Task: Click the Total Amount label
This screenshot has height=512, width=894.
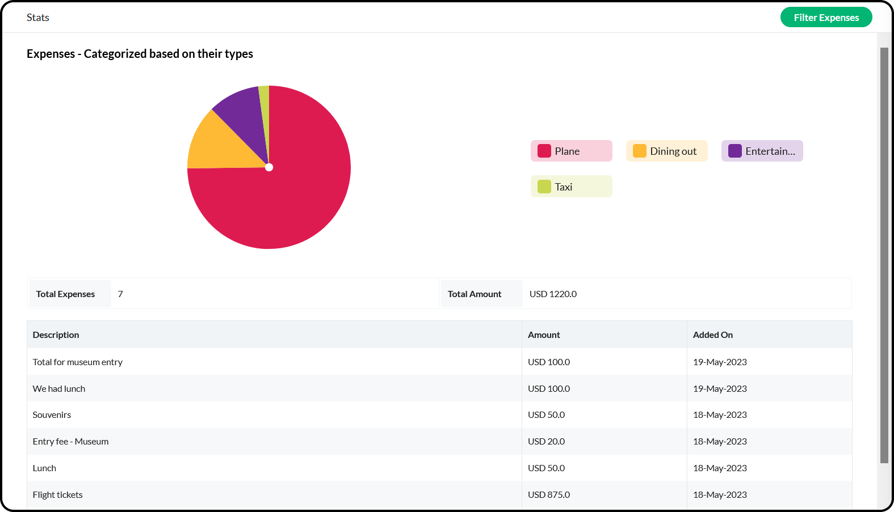Action: (x=475, y=294)
